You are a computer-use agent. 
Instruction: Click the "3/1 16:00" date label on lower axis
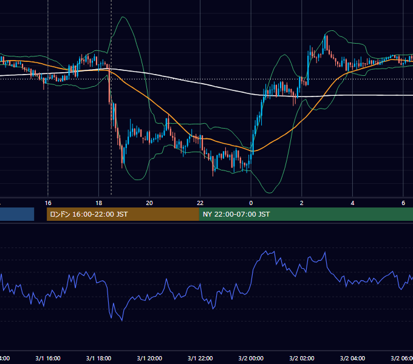point(48,358)
